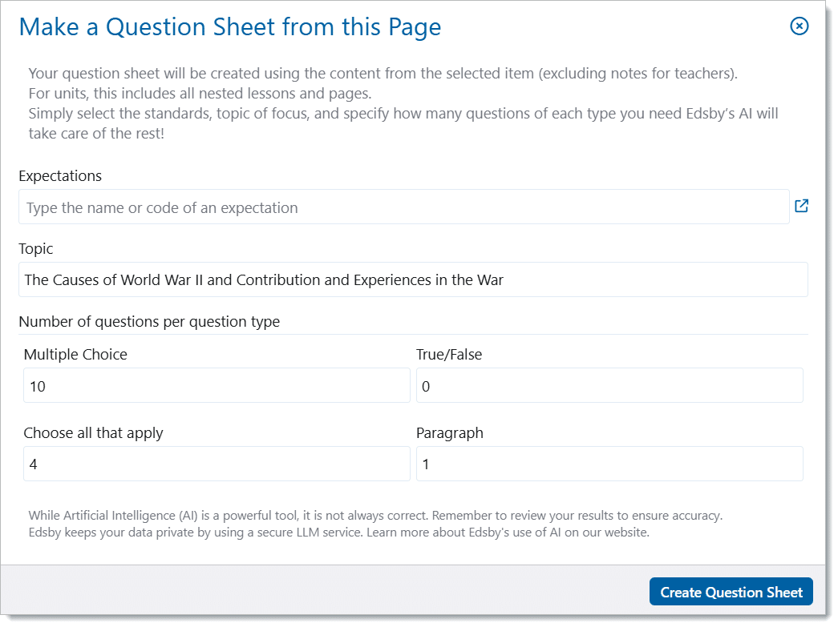Click the Expectations field label
Image resolution: width=838 pixels, height=627 pixels.
pyautogui.click(x=60, y=175)
